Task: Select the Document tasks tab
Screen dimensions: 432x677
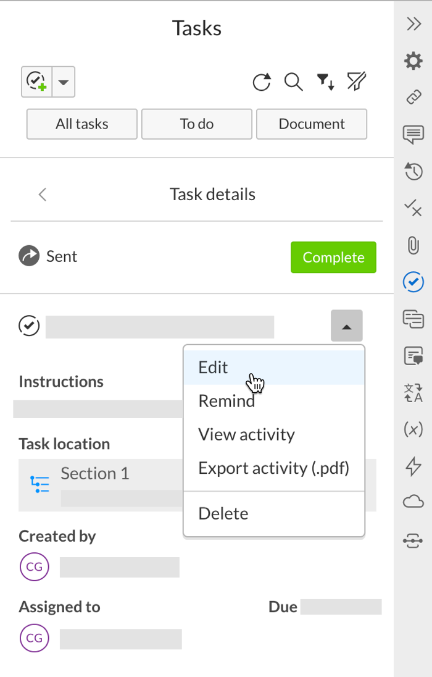Action: pyautogui.click(x=312, y=124)
